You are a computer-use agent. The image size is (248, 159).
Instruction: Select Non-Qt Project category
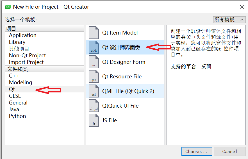pos(27,56)
